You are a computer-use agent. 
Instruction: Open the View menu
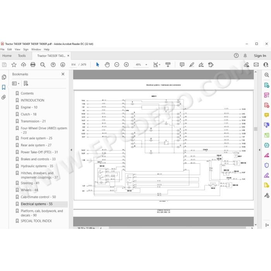coord(17,50)
